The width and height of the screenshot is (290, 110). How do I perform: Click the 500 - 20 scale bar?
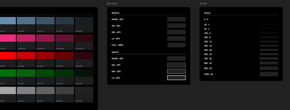tap(269, 50)
